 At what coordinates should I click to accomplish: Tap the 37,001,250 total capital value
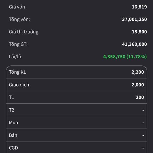click(134, 19)
